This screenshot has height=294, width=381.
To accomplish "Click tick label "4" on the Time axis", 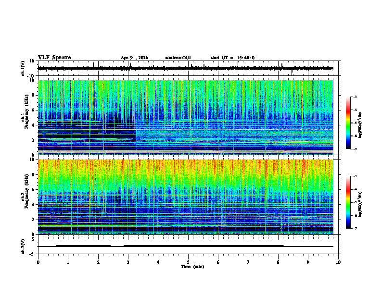I will 158,262.
